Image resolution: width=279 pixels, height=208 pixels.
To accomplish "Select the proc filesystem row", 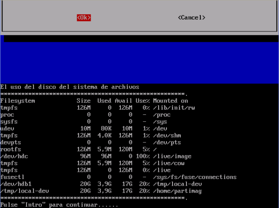I will click(7, 114).
